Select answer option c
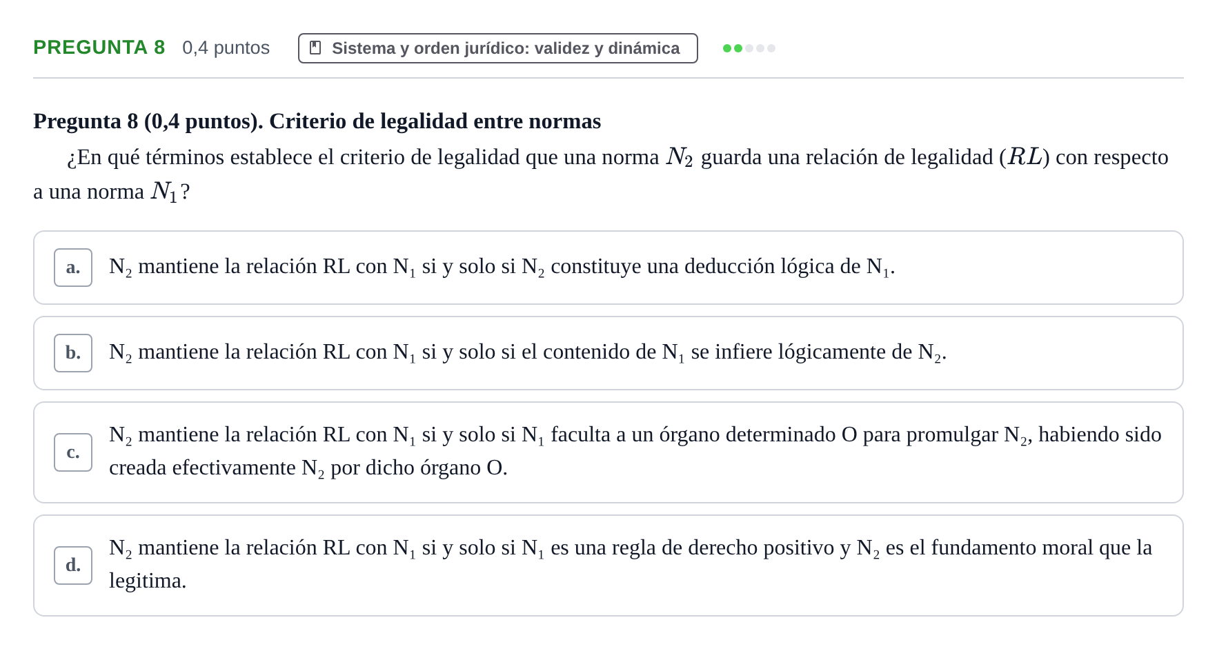The width and height of the screenshot is (1217, 651). pos(608,452)
